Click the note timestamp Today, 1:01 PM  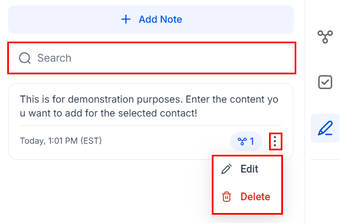click(61, 141)
